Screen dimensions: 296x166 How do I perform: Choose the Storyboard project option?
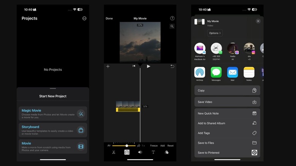[53, 130]
